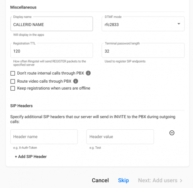The image size is (193, 188).
Task: Click the Miscellaneous section heading
Action: (23, 7)
